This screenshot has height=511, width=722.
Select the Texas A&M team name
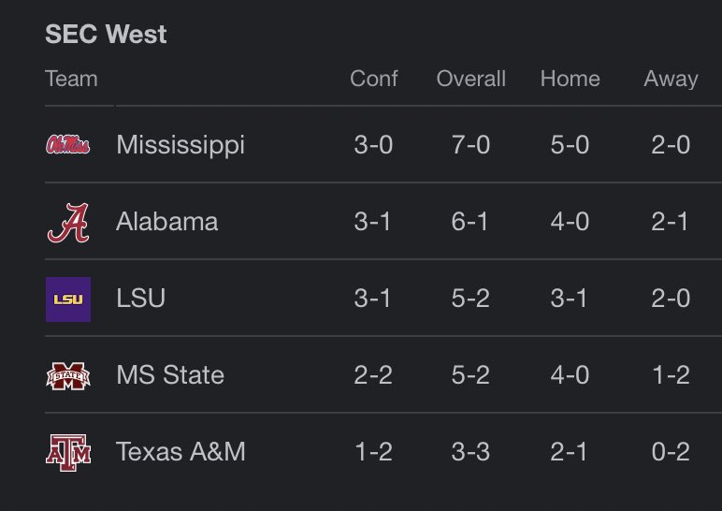tap(180, 451)
